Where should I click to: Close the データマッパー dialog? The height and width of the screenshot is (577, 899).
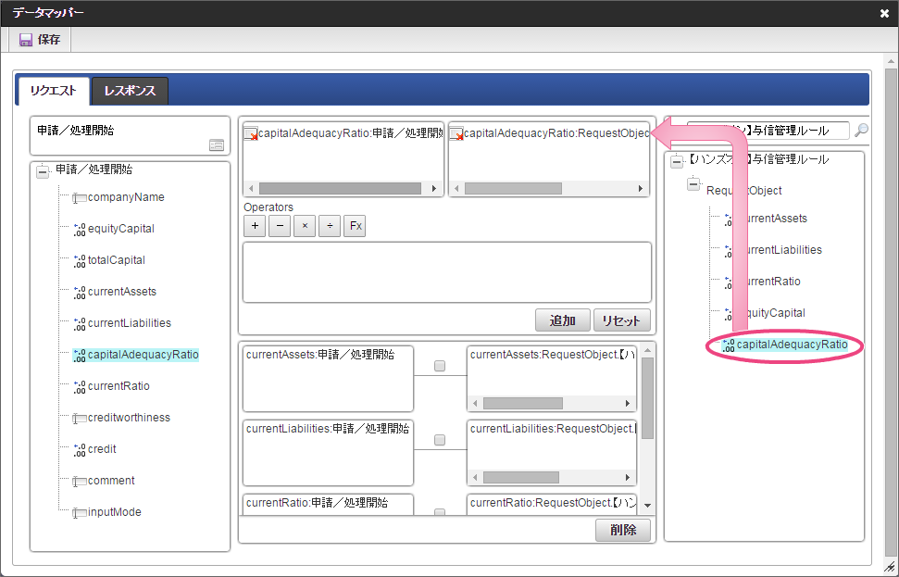point(884,13)
